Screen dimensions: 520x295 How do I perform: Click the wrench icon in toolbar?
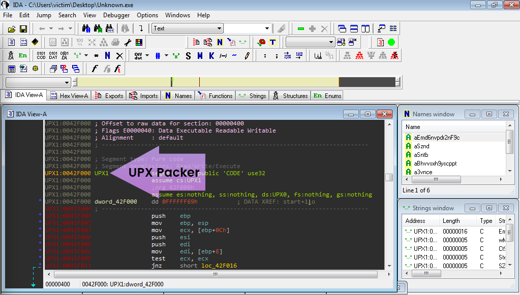click(128, 42)
